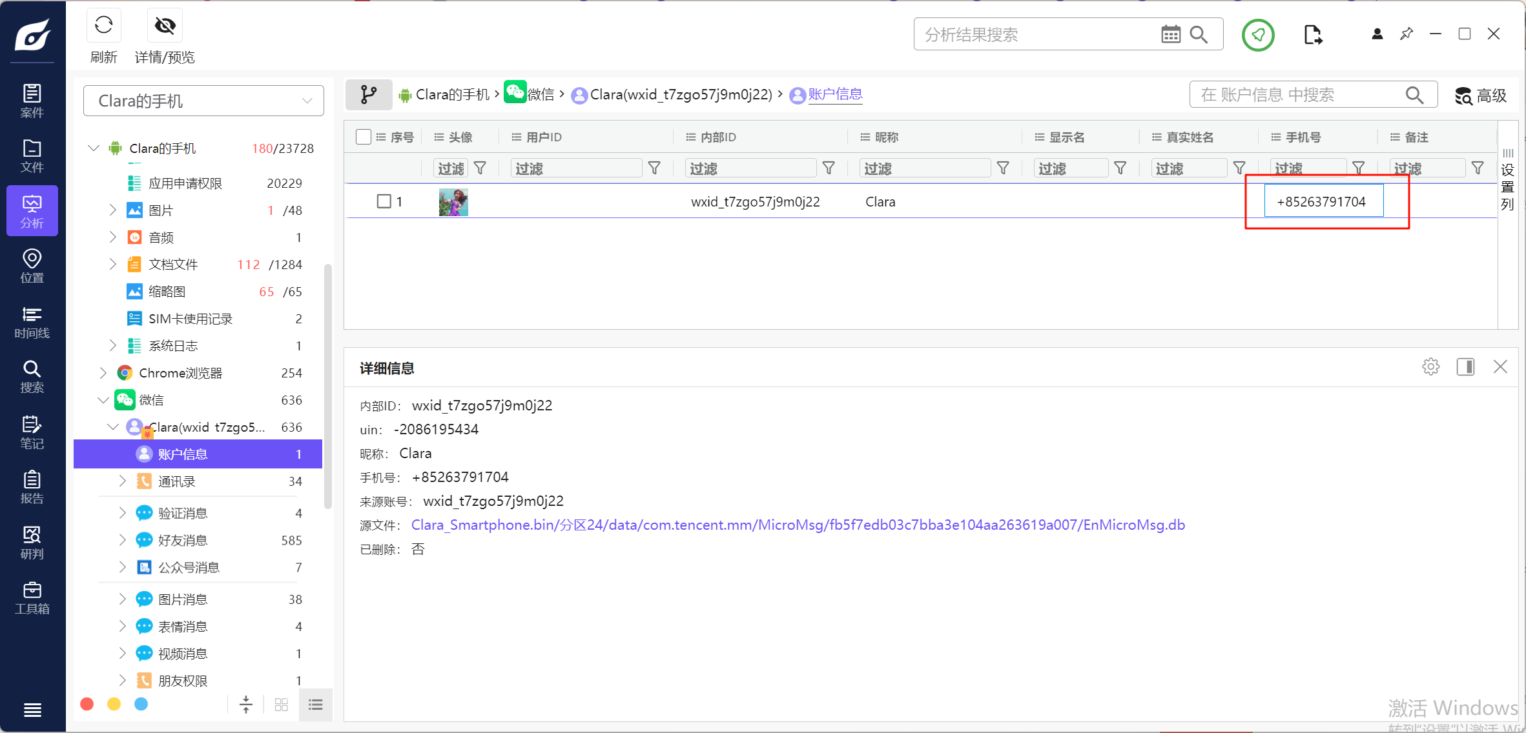Open the Detailed Info (详细信息) panel settings gear

1430,367
